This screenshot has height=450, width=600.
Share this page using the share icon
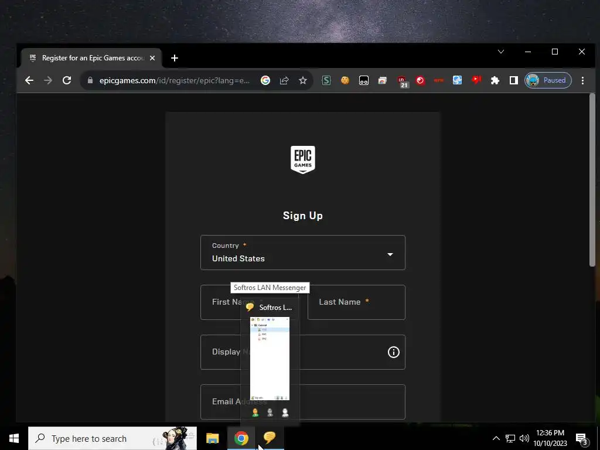point(284,80)
